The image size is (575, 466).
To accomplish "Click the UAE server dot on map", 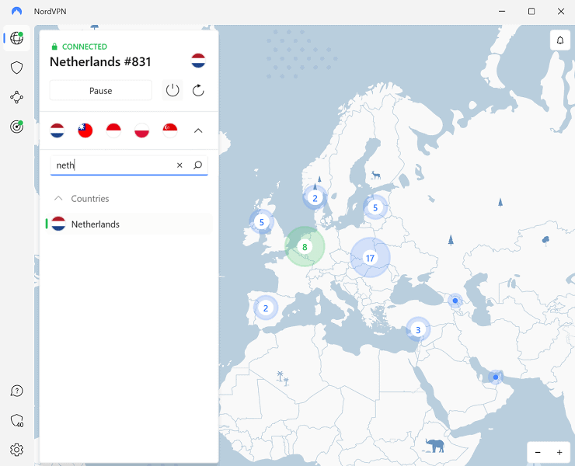I will click(496, 377).
